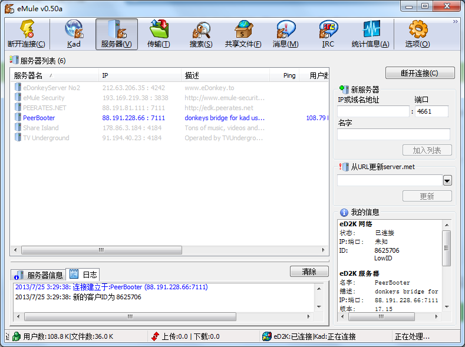This screenshot has height=347, width=465.
Task: Click server icon beside PEERATES.NET
Action: (x=18, y=108)
